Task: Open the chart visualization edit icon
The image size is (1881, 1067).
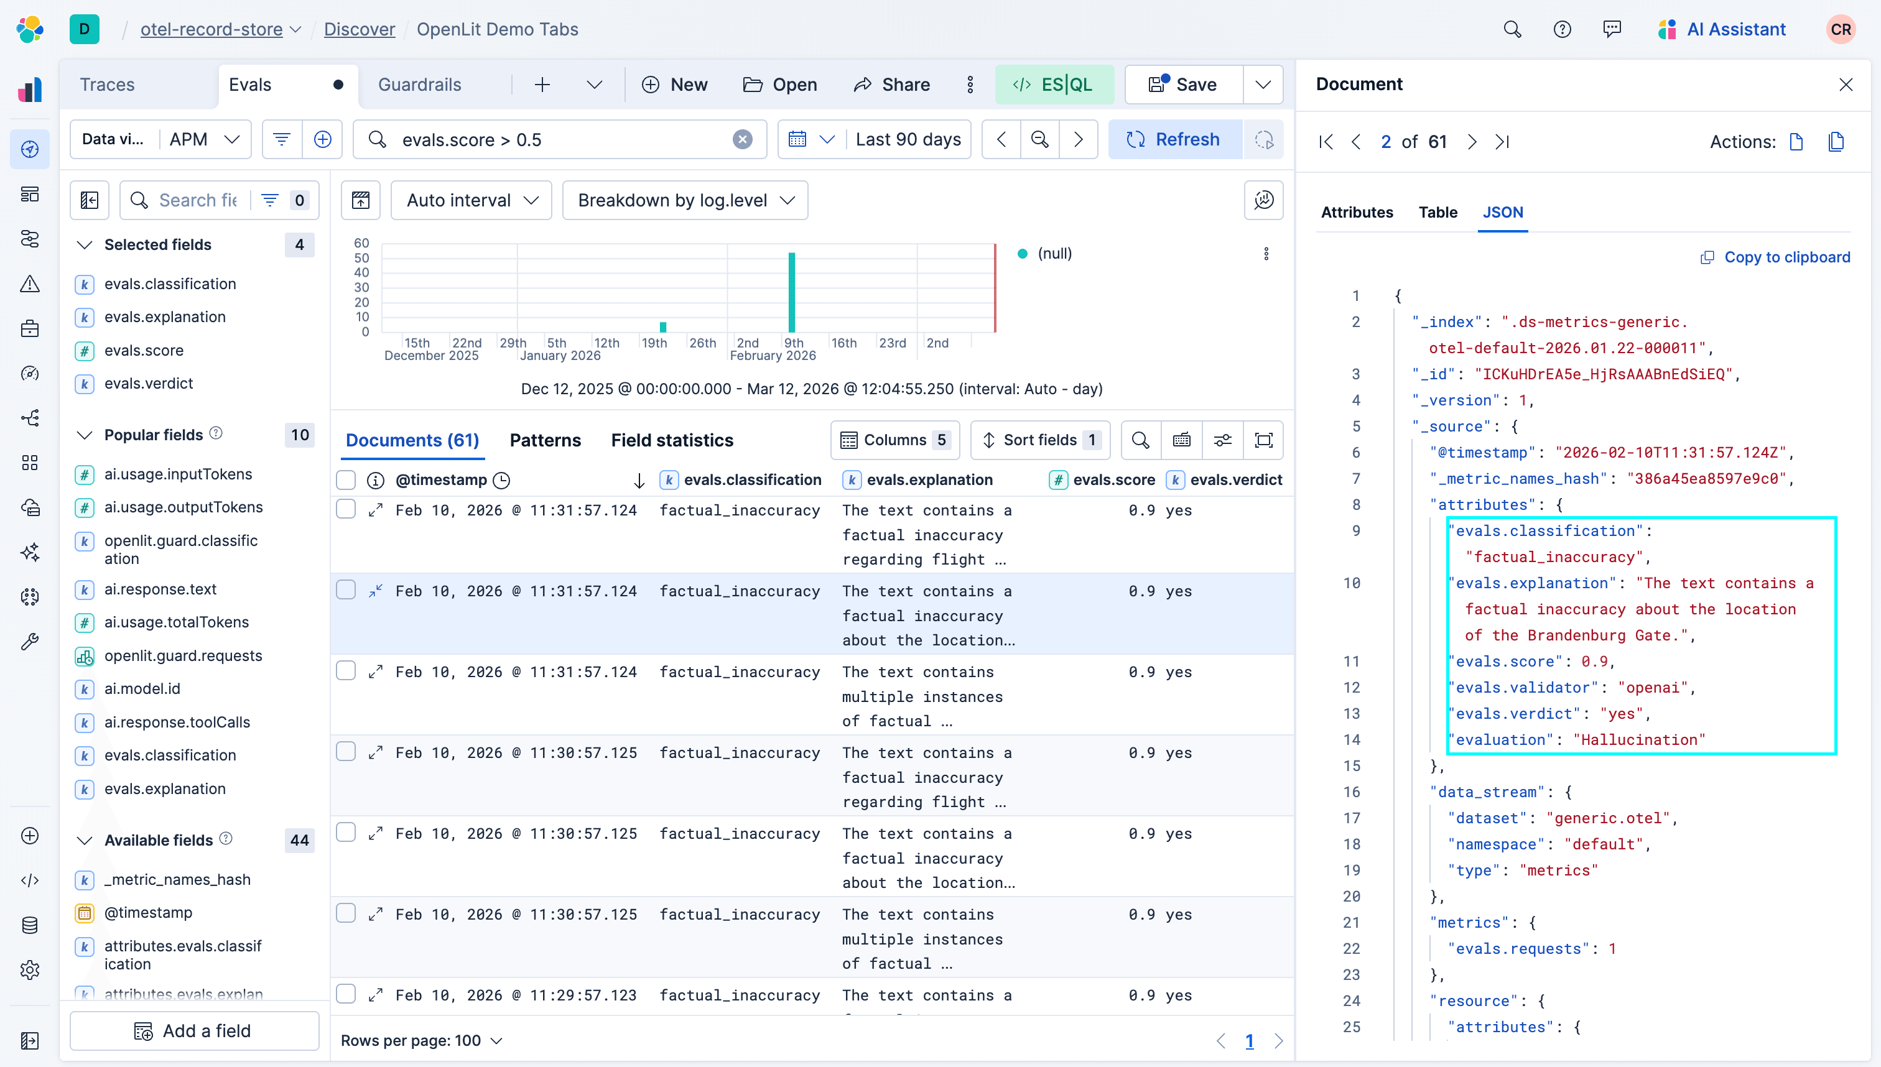Action: pyautogui.click(x=1263, y=200)
